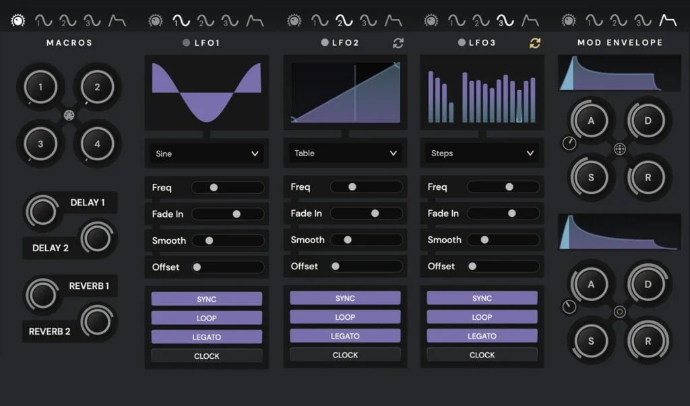Click the envelope icon above the LFO3 panel

coord(530,20)
